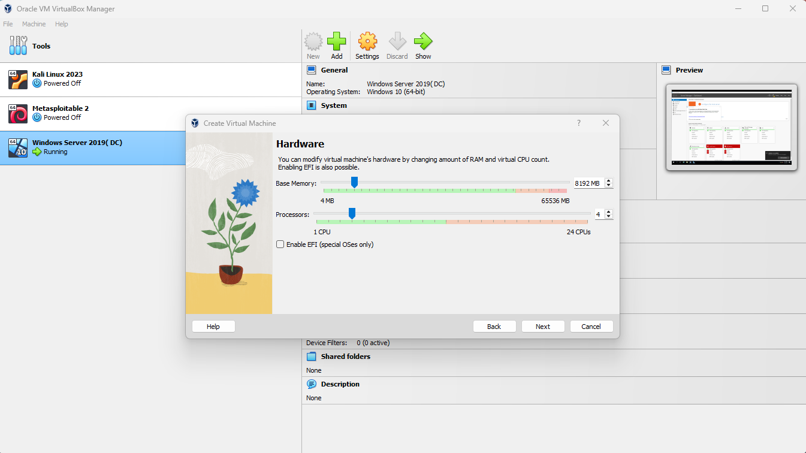Click the Processors slider handle
This screenshot has width=806, height=453.
(x=352, y=213)
